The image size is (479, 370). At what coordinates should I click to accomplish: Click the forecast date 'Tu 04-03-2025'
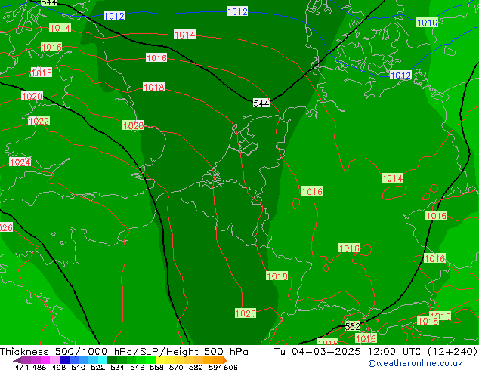coord(317,352)
